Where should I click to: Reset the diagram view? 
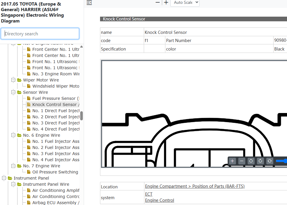pos(269,161)
